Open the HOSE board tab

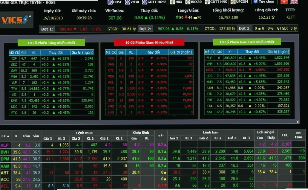pyautogui.click(x=115, y=2)
